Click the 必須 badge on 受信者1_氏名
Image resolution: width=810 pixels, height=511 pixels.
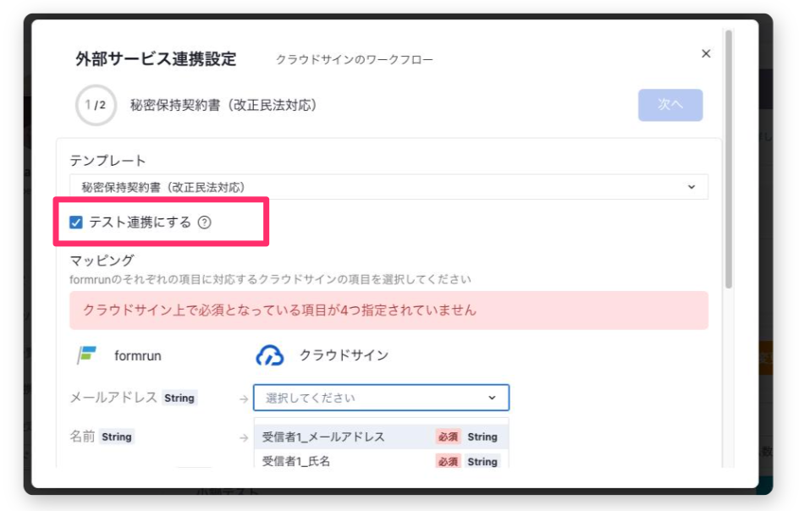tap(448, 461)
